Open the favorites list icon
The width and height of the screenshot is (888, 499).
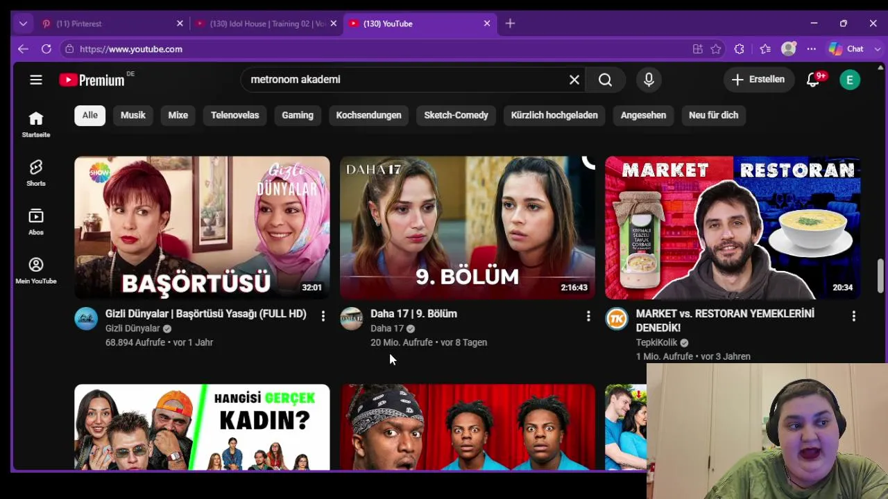pyautogui.click(x=765, y=49)
